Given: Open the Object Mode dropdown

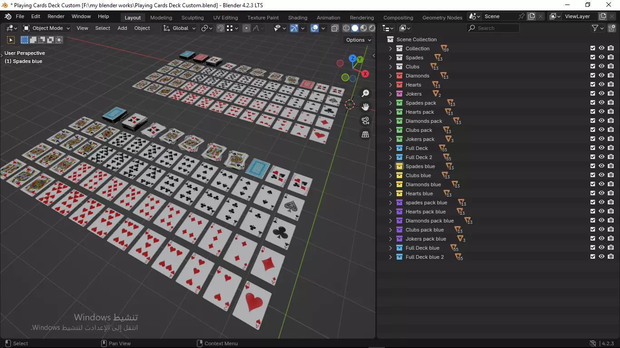Looking at the screenshot, I should [x=47, y=28].
